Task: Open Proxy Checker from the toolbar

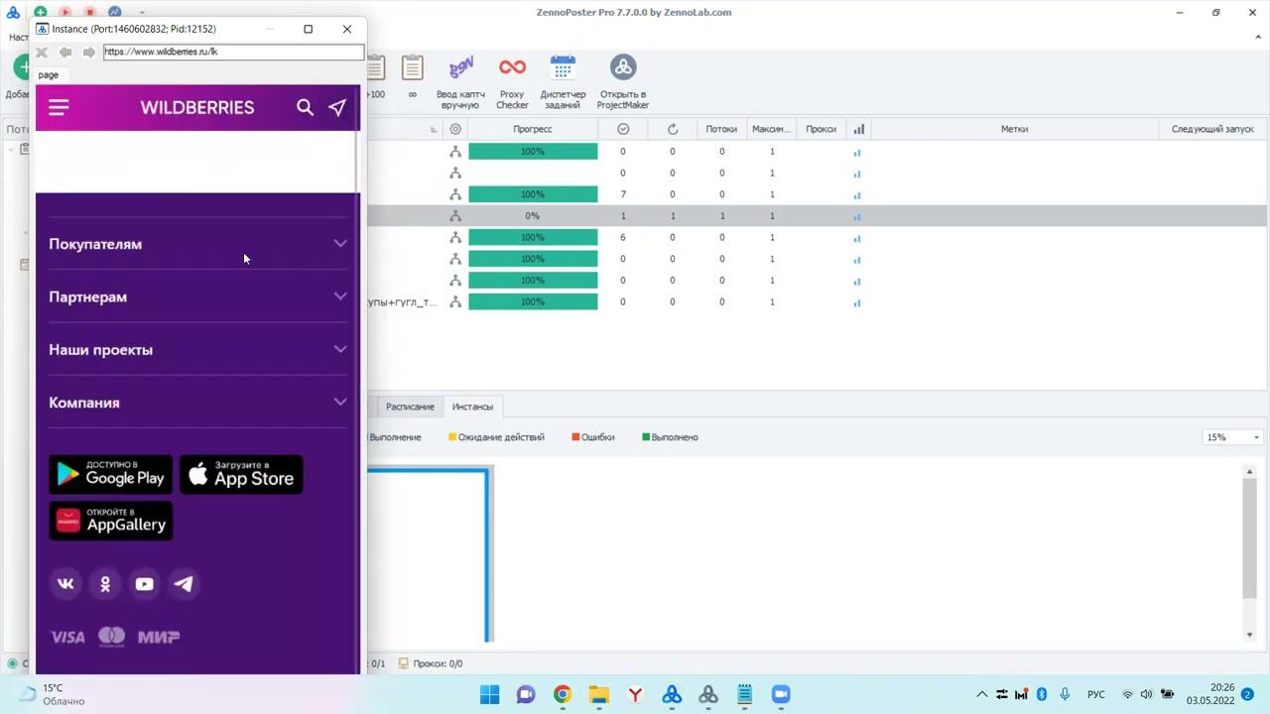Action: click(512, 82)
